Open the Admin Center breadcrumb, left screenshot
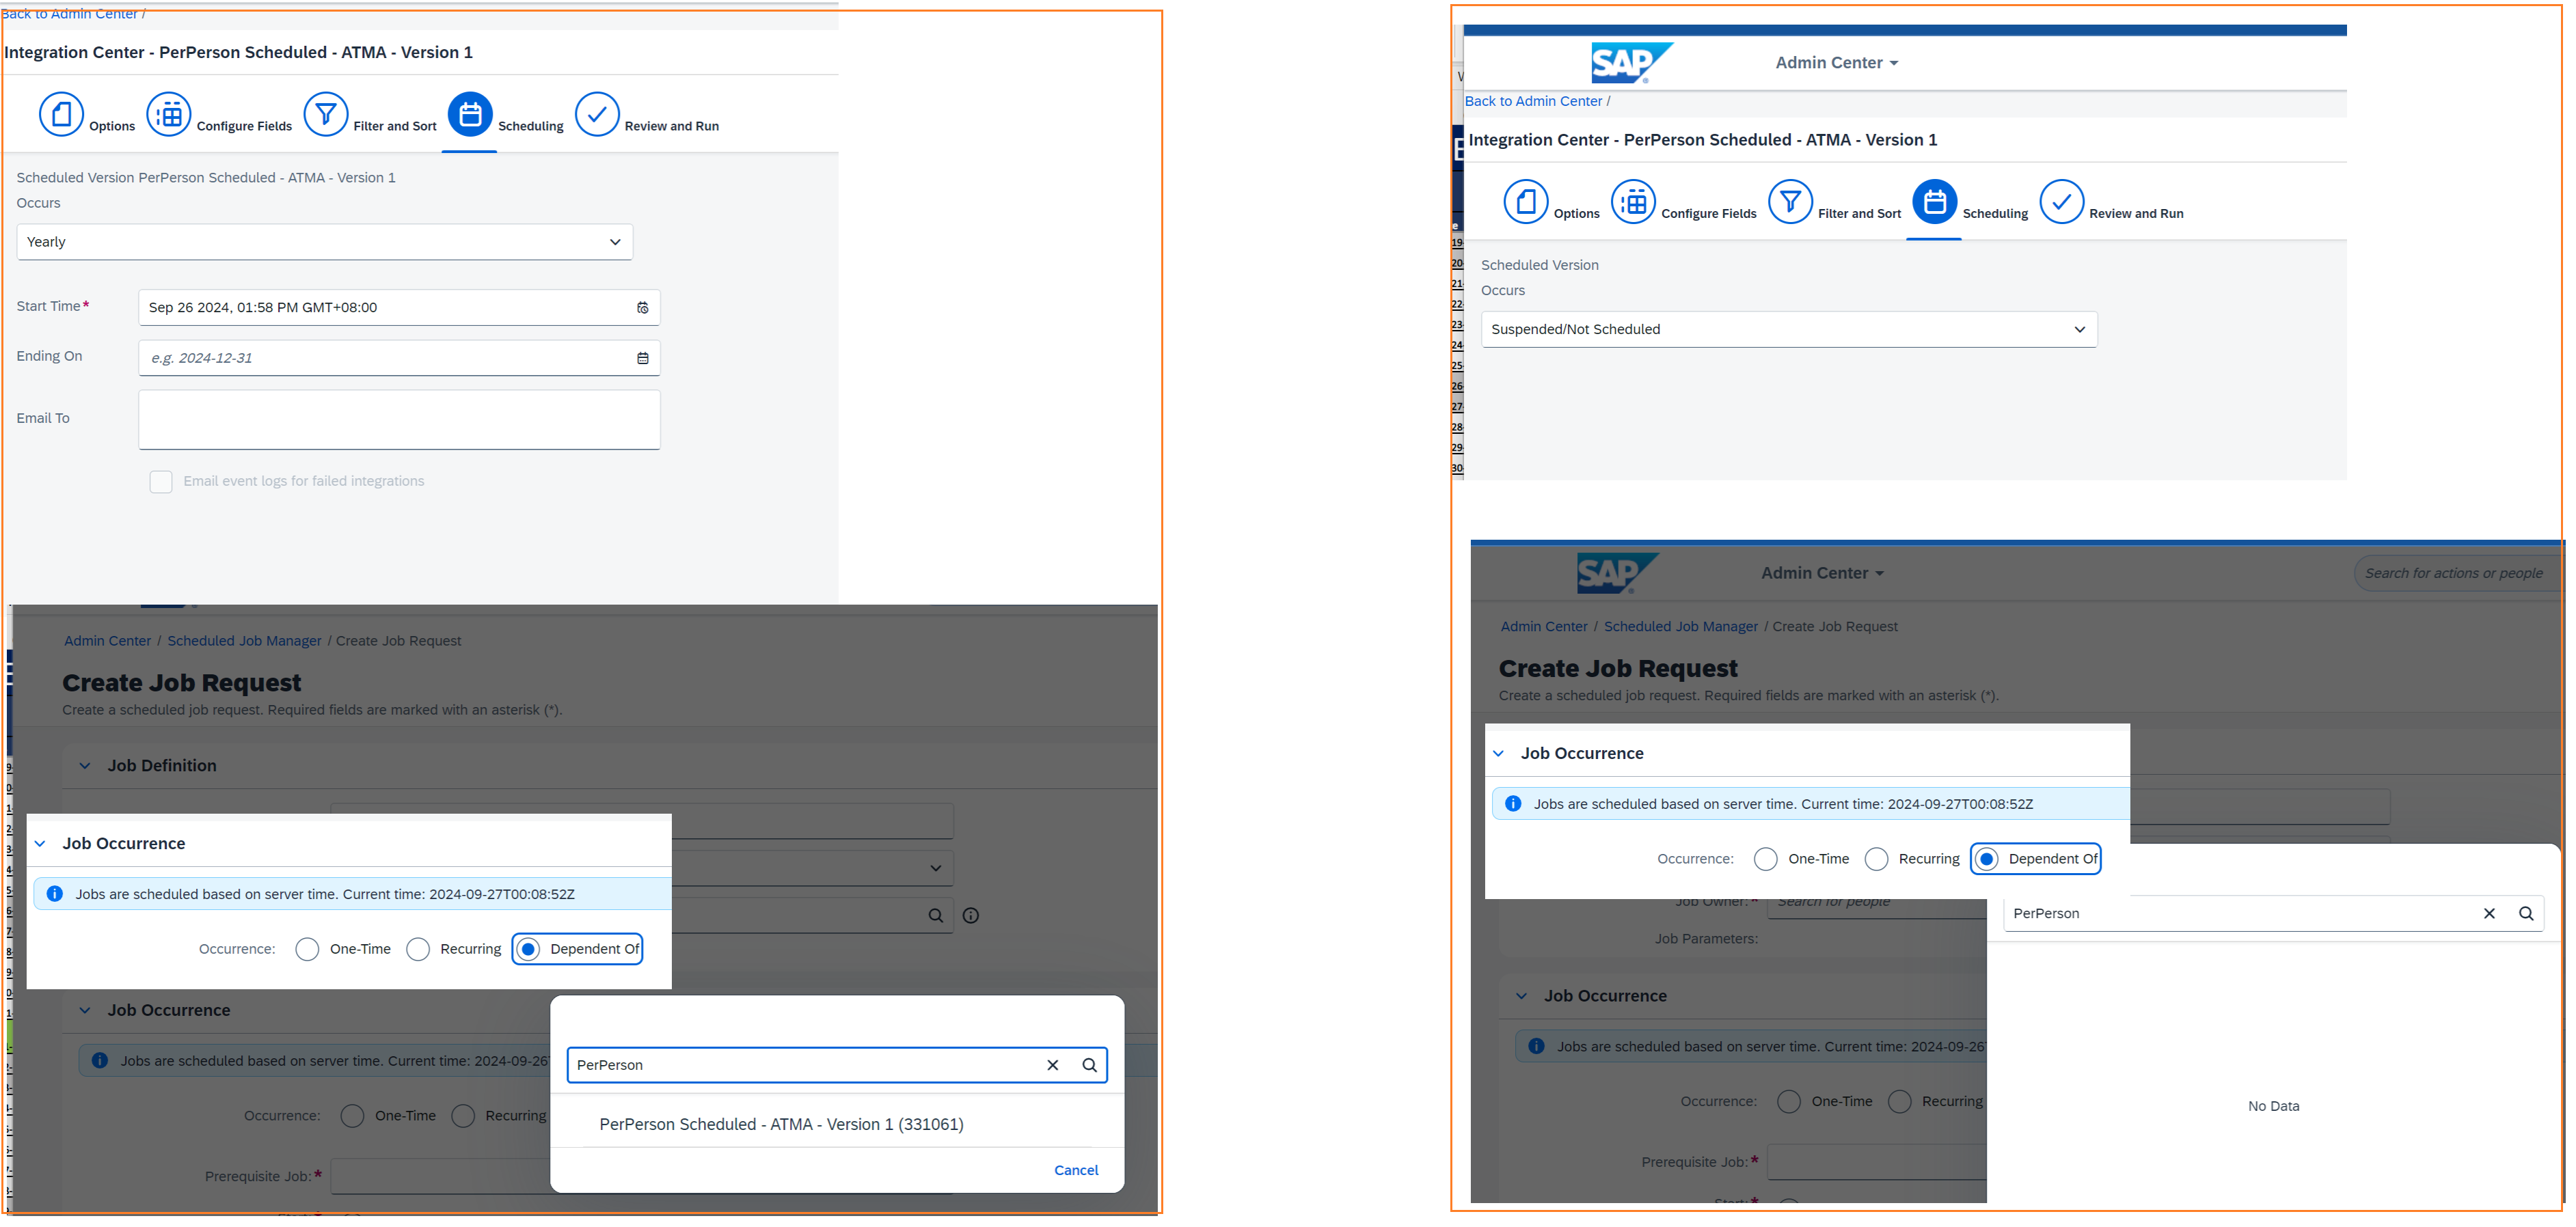Image resolution: width=2576 pixels, height=1227 pixels. click(107, 642)
